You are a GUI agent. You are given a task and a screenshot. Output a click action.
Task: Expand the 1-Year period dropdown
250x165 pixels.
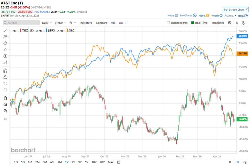pos(61,23)
